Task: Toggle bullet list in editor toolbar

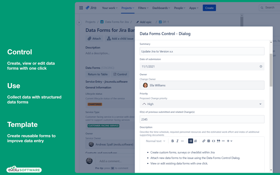Action: [x=190, y=141]
